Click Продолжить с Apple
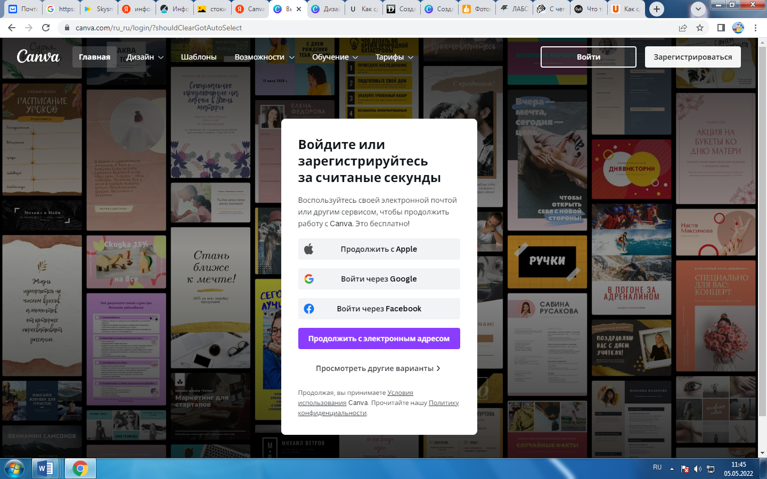 coord(379,249)
